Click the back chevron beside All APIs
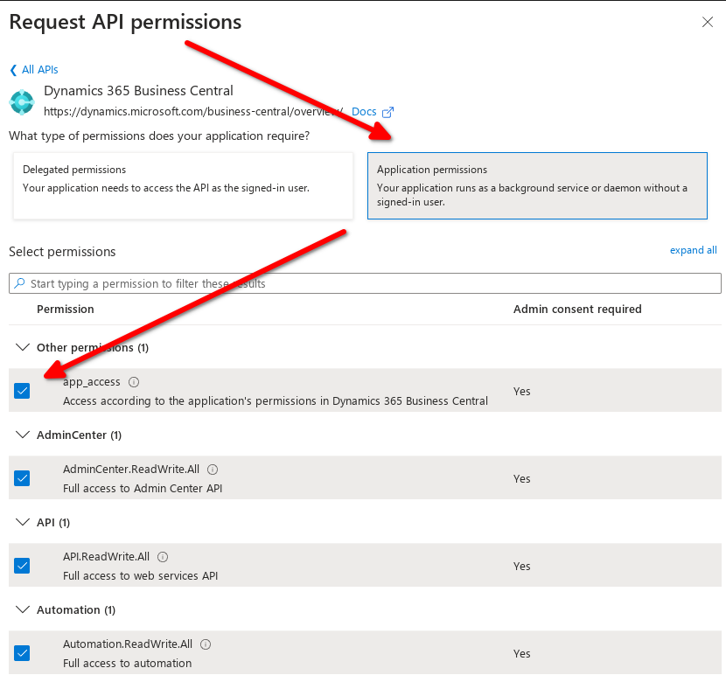Viewport: 726px width, 696px height. click(13, 70)
